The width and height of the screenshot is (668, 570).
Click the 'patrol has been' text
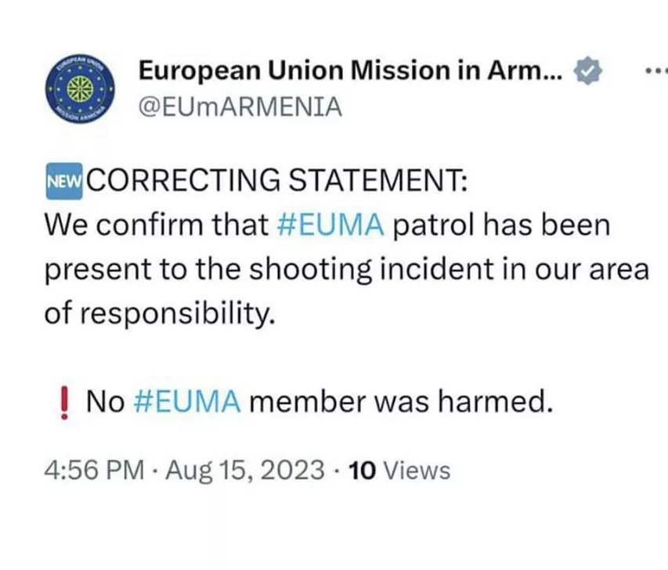point(500,225)
